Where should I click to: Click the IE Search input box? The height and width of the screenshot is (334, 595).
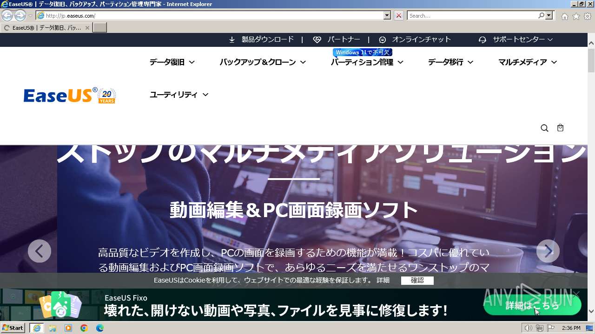point(472,16)
